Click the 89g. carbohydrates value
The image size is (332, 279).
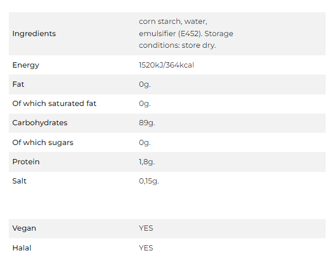pos(147,123)
